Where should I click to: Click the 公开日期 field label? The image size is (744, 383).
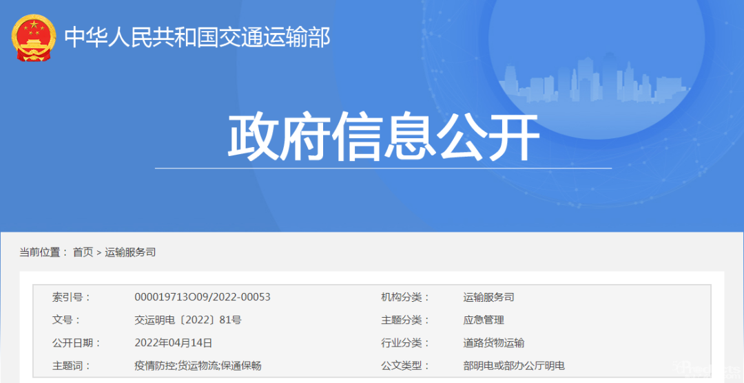coord(76,342)
